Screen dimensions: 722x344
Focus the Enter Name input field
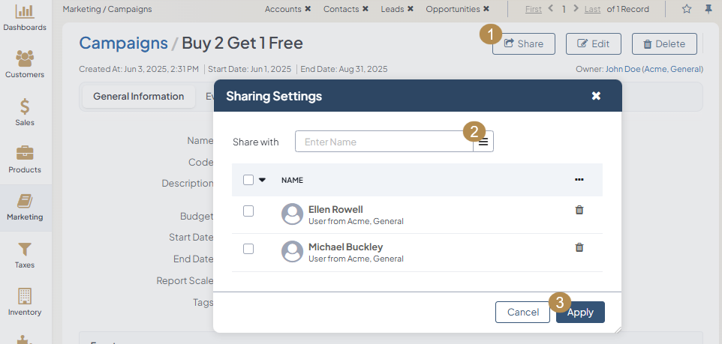pyautogui.click(x=384, y=142)
